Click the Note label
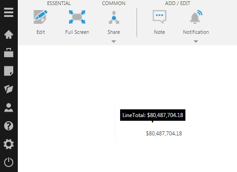The height and width of the screenshot is (172, 237). (159, 32)
